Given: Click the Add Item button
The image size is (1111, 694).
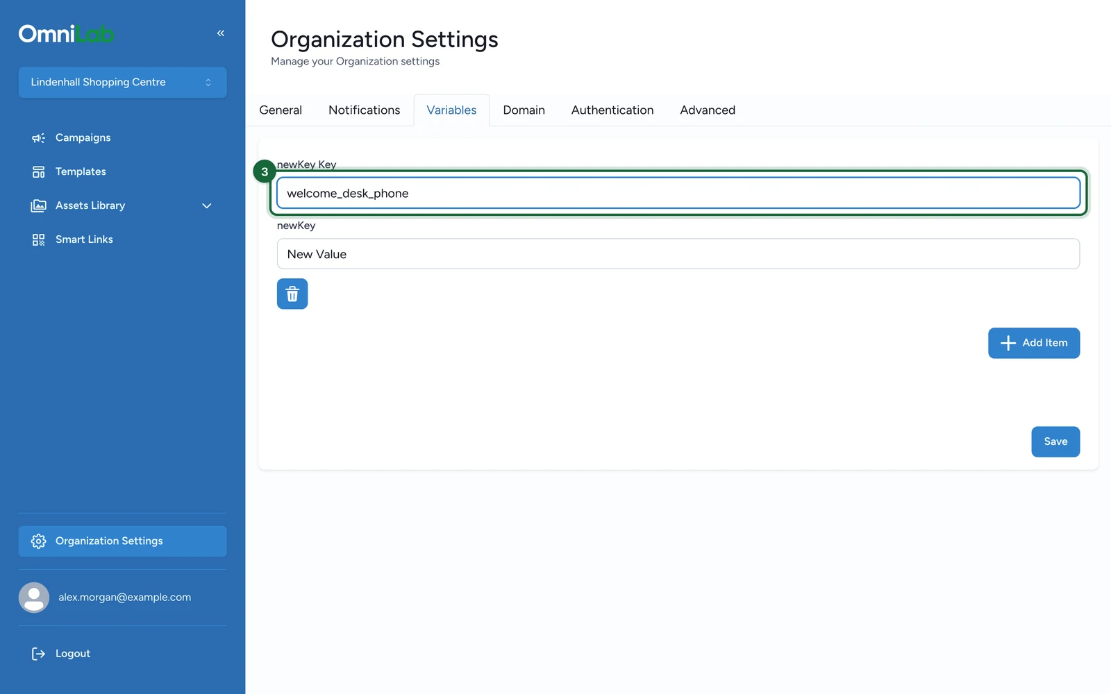Looking at the screenshot, I should pos(1033,343).
